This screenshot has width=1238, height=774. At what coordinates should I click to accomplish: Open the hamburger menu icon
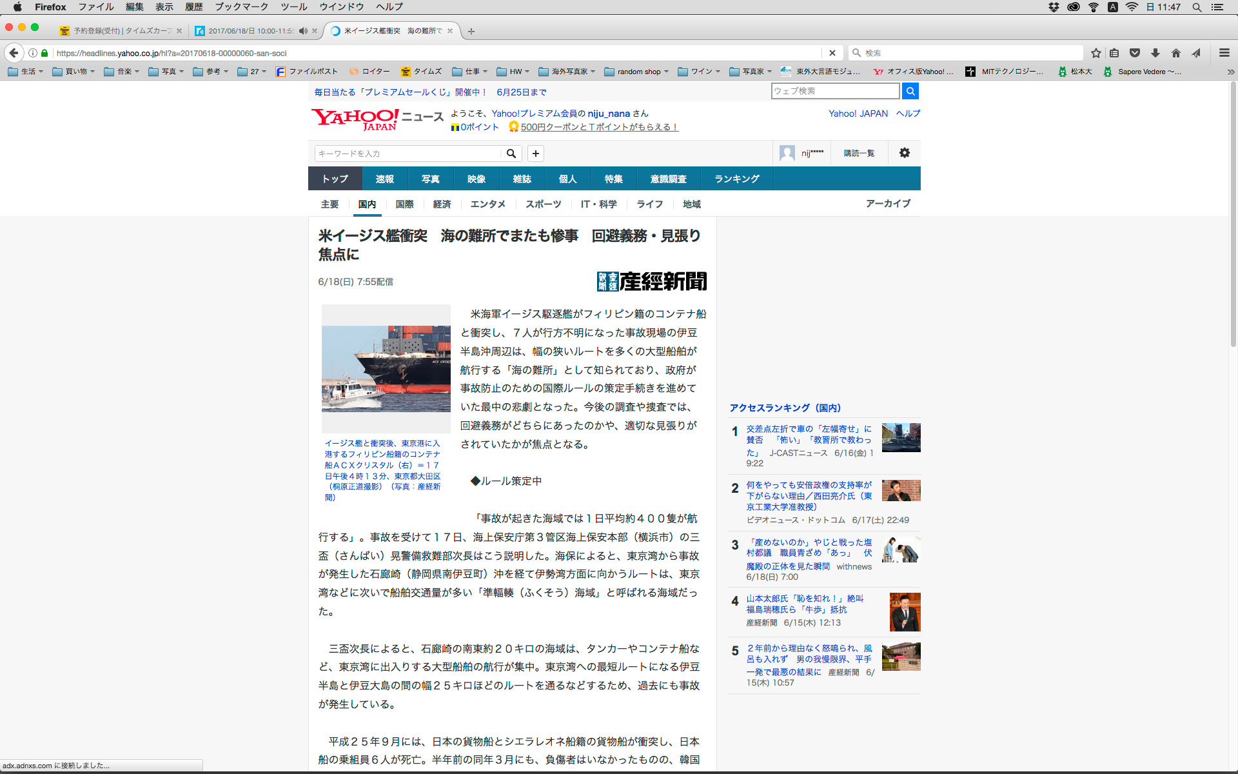(1224, 53)
